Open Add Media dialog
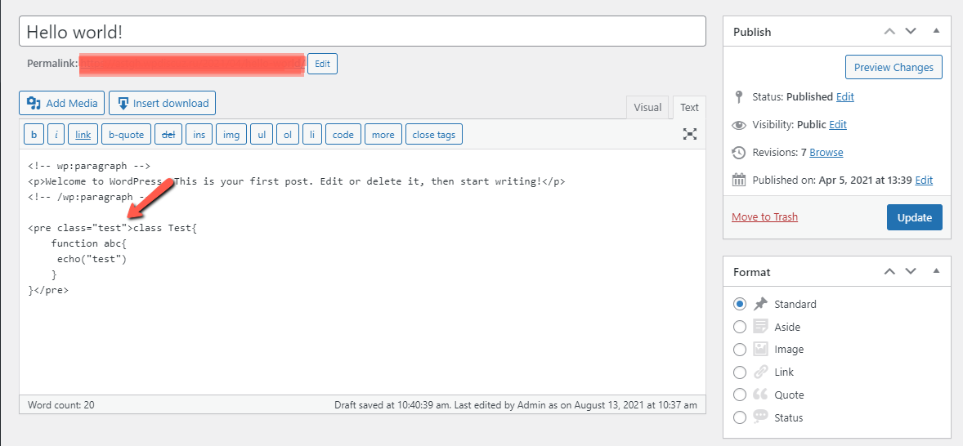Screen dimensions: 963x446 (62, 103)
